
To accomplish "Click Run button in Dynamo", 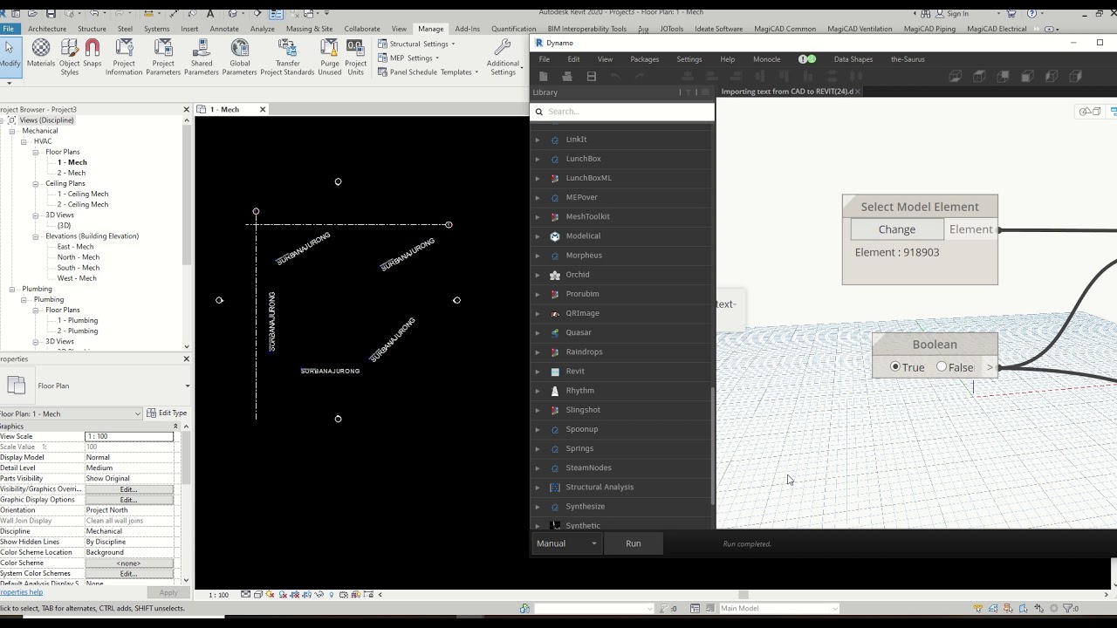I will (634, 543).
